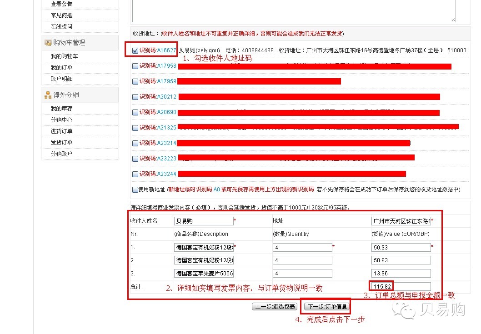
Task: Click item 3 description 德国喜宝苹果麦片 field
Action: [204, 273]
